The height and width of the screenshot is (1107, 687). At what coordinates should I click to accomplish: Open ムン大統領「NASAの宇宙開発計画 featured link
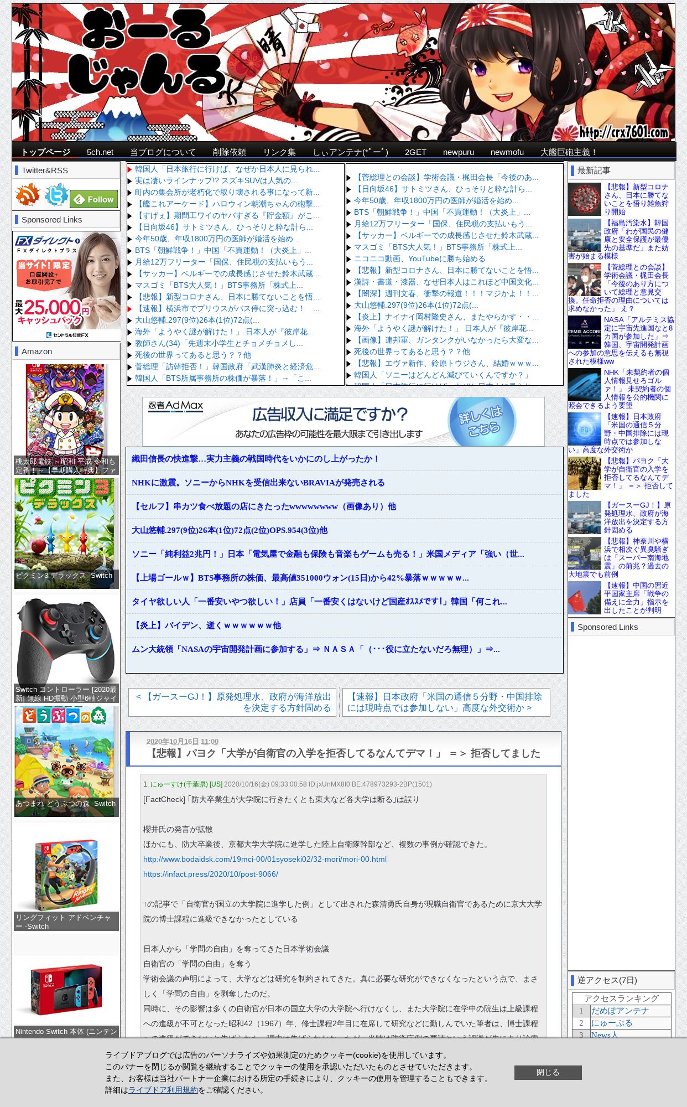[x=316, y=649]
